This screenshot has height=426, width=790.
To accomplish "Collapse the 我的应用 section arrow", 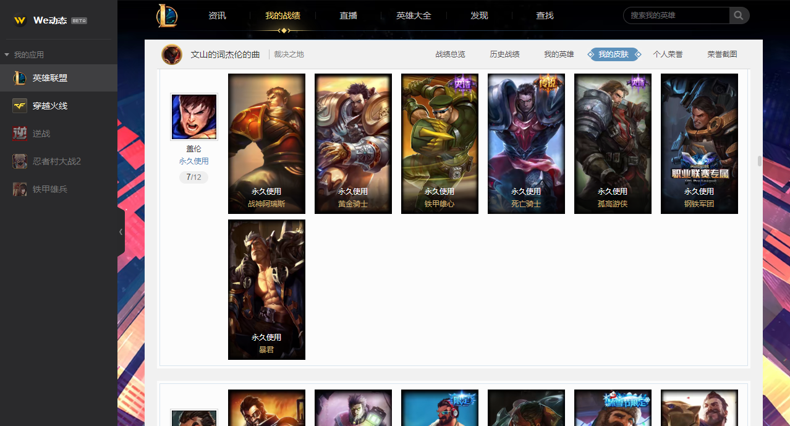I will coord(7,55).
